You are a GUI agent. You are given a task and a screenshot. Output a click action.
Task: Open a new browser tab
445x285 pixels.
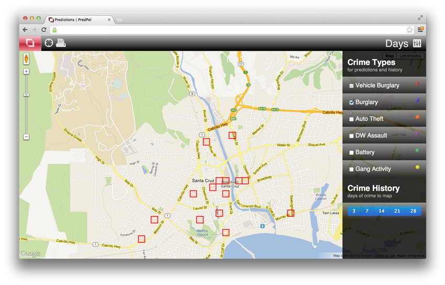point(119,20)
